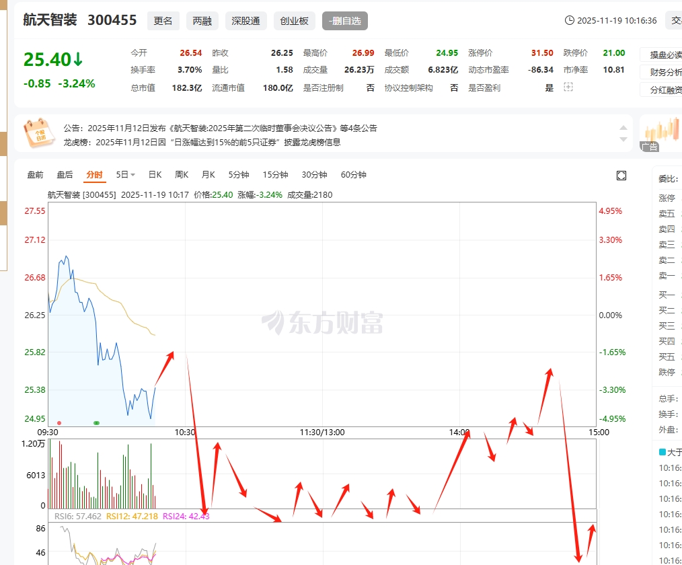Click the 量比 value 1.58
This screenshot has height=565, width=682.
[x=285, y=69]
